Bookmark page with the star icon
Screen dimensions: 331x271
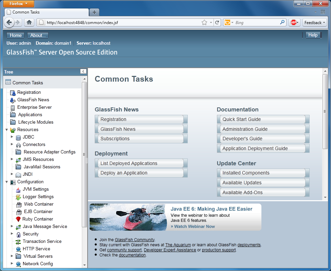[204, 23]
